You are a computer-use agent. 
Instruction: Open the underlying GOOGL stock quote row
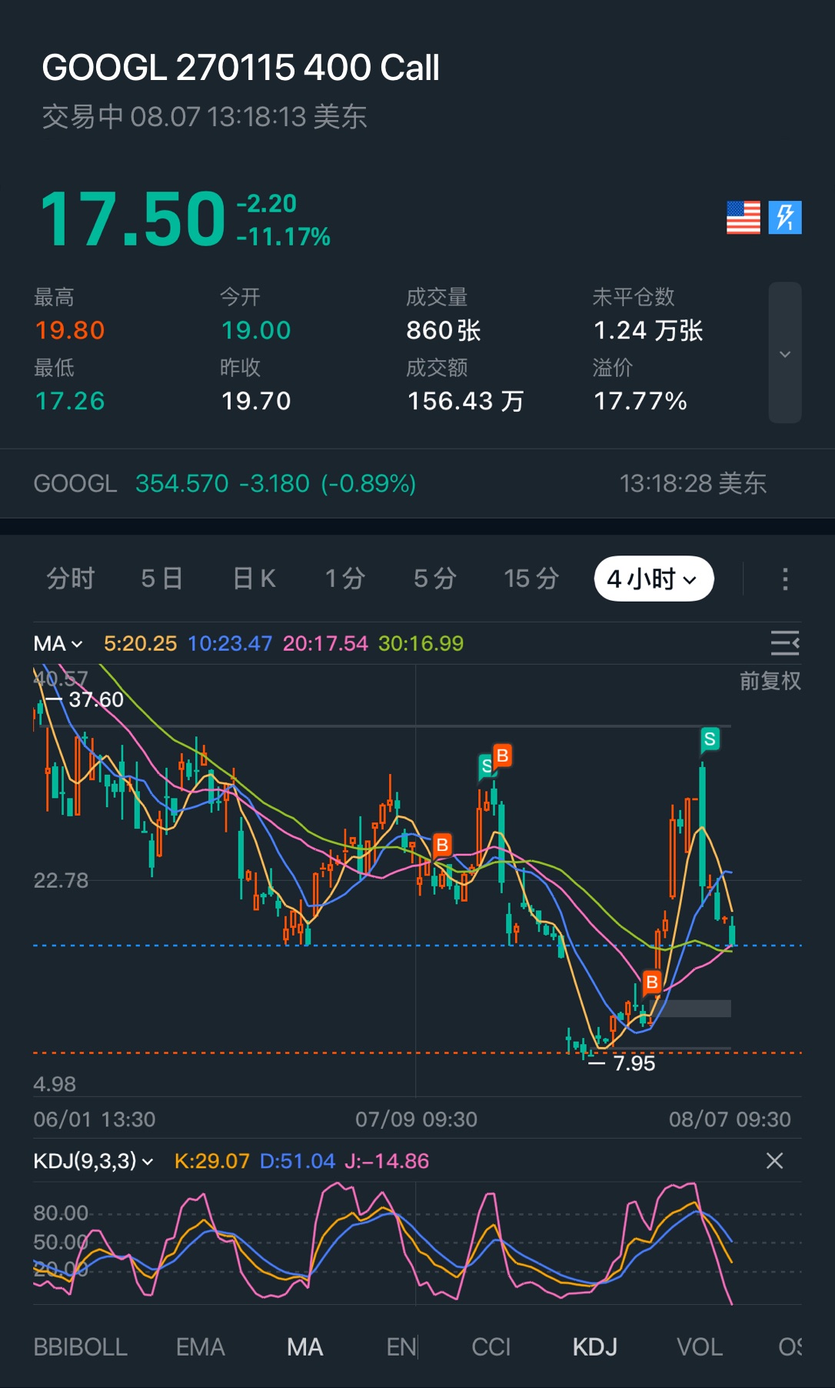tap(417, 483)
